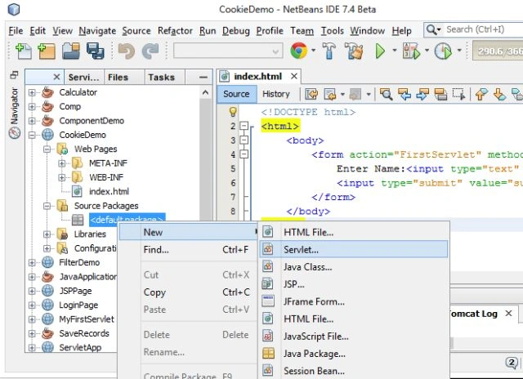The image size is (523, 379).
Task: Click the NetBeans cube icon in title bar
Action: point(14,9)
